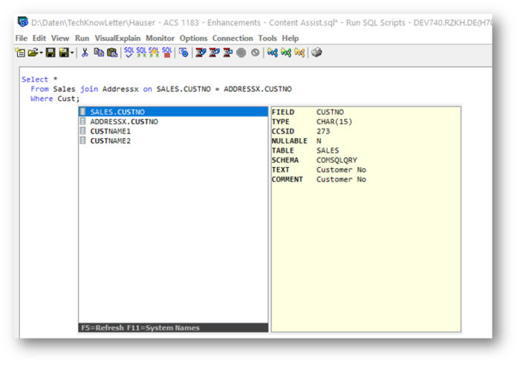The height and width of the screenshot is (366, 520).
Task: Click the Run All hourglass icon
Action: click(201, 53)
